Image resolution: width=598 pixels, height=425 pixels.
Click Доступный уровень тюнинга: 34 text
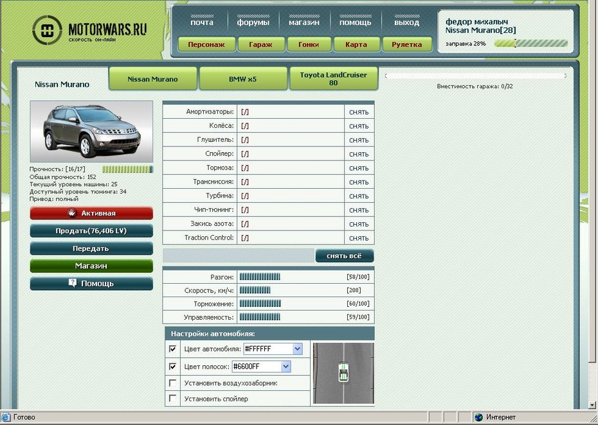tap(78, 191)
